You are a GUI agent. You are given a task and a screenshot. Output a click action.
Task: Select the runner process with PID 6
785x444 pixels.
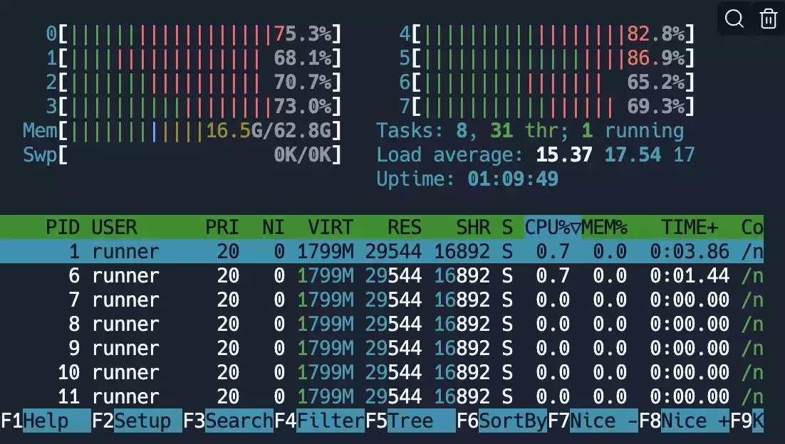214,275
